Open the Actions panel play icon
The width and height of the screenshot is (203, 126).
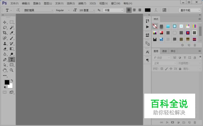point(147,27)
